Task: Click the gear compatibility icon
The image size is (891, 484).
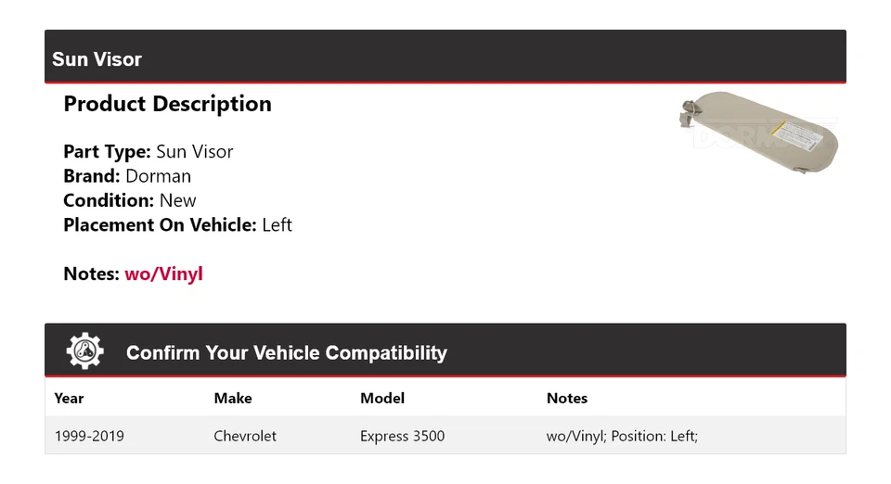Action: click(85, 351)
